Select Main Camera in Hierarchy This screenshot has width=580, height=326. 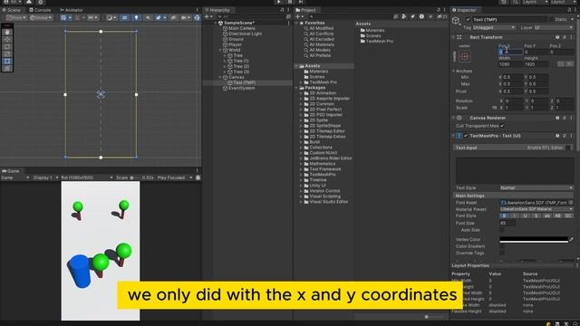click(x=242, y=28)
